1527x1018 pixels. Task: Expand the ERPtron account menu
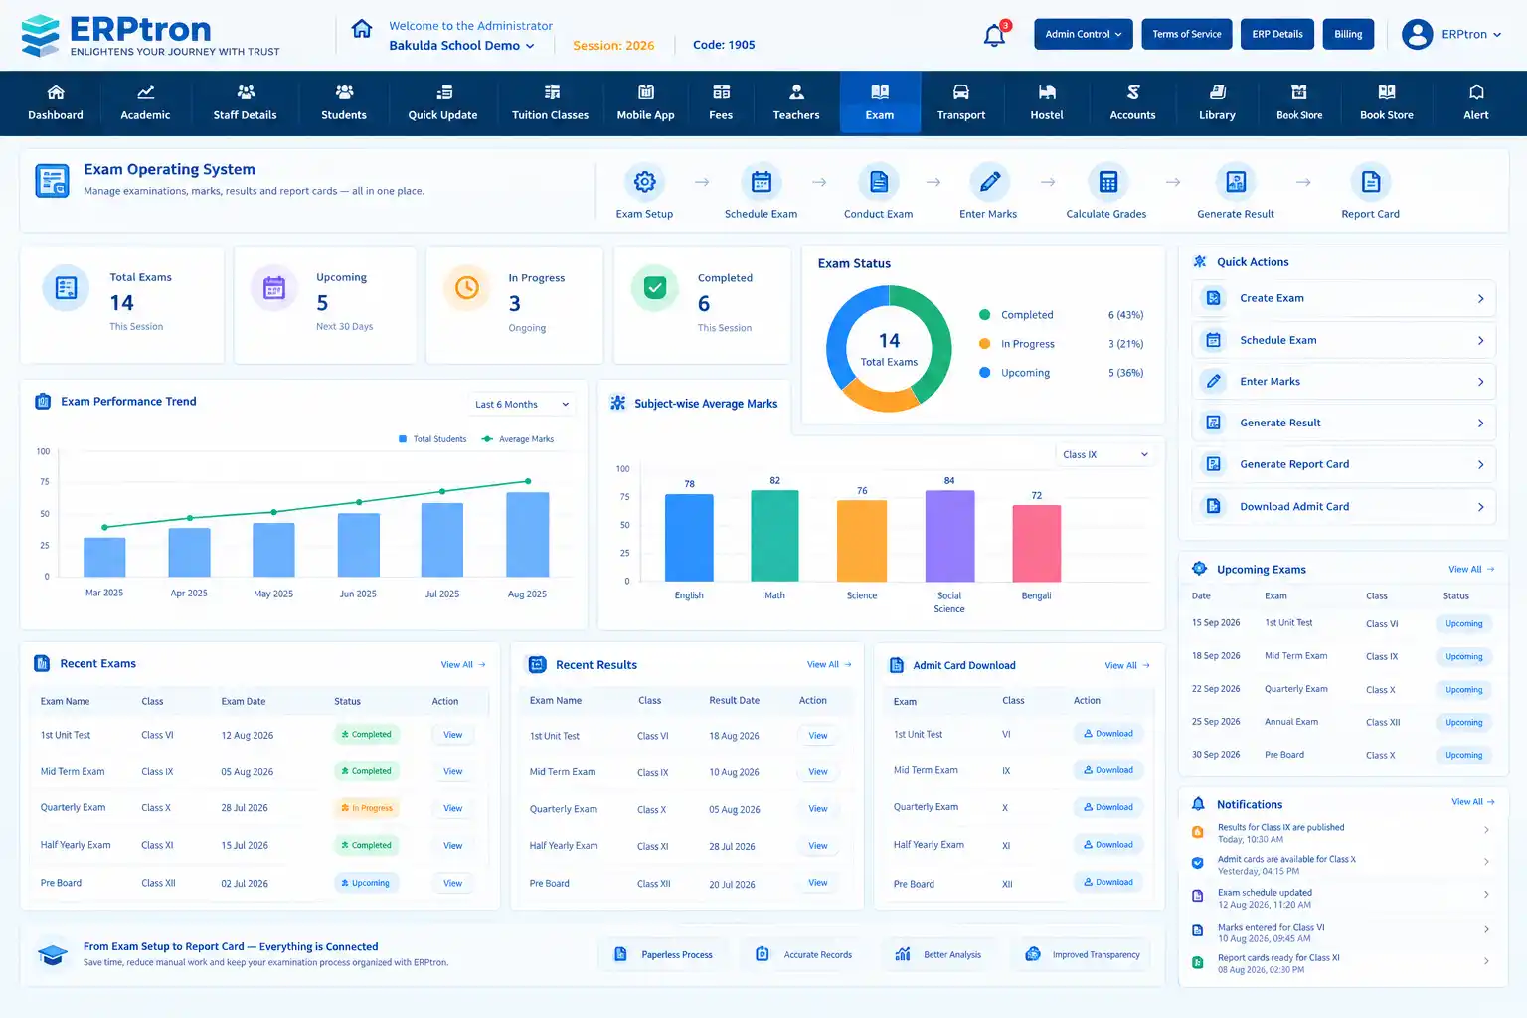pos(1471,34)
